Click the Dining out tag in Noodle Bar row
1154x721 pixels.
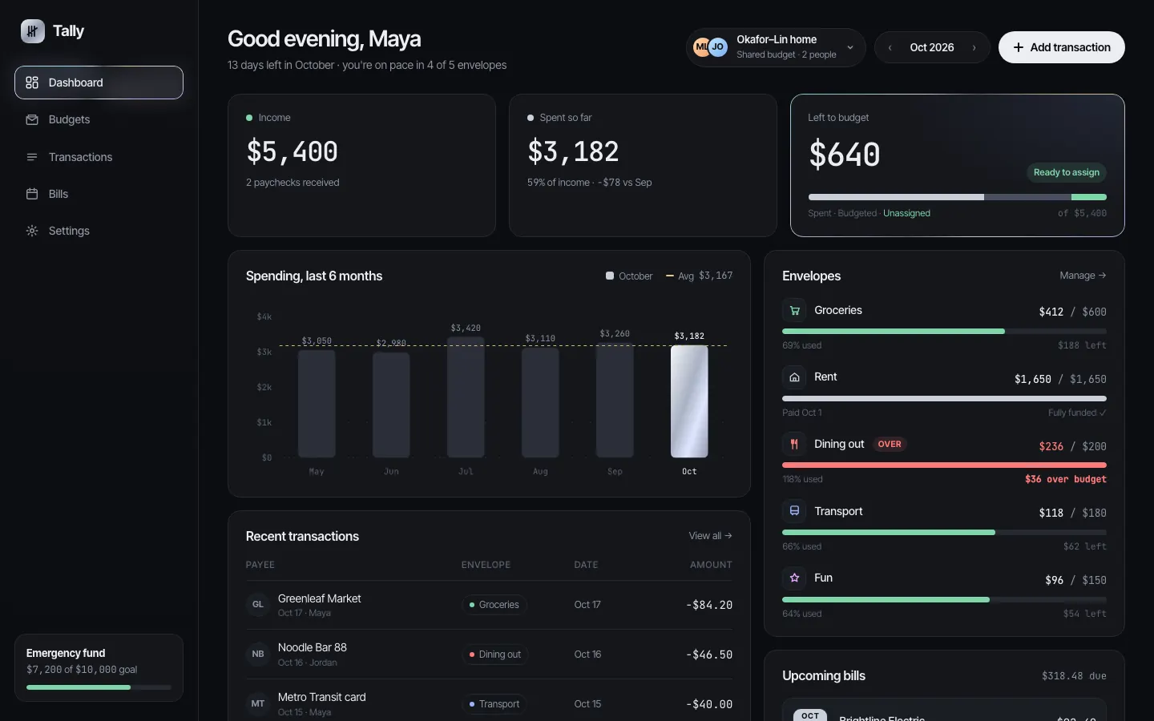coord(494,655)
